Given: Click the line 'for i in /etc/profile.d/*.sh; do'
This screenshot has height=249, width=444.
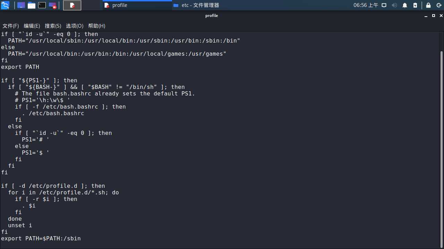Looking at the screenshot, I should click(63, 192).
